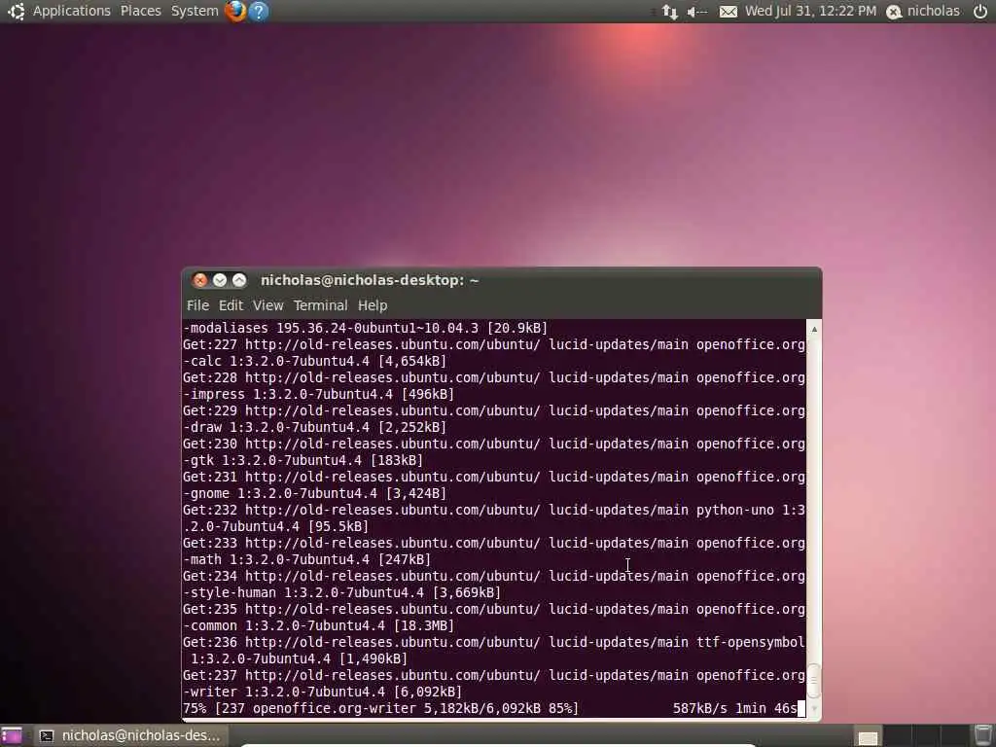The height and width of the screenshot is (747, 996).
Task: Click the '-modaliases 195.36.24-0ubuntu1~10.04.3' line
Action: pyautogui.click(x=366, y=328)
